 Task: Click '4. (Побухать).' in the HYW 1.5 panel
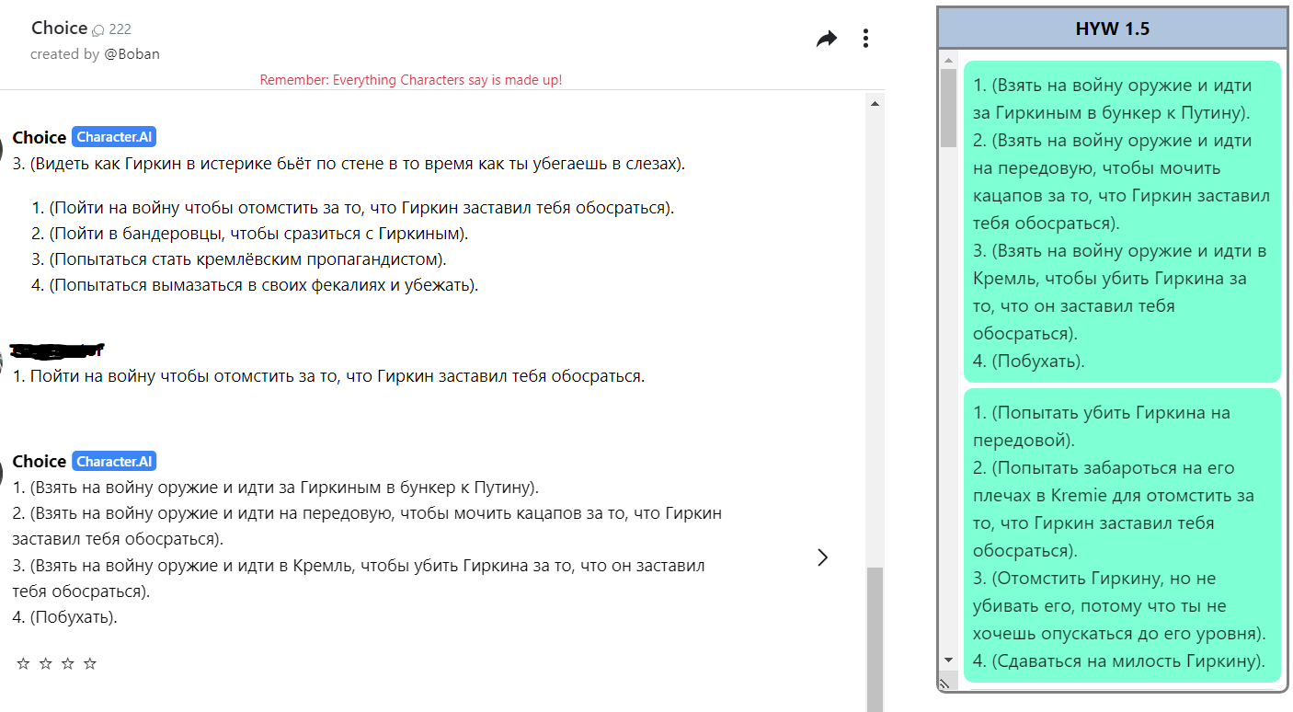coord(1029,361)
